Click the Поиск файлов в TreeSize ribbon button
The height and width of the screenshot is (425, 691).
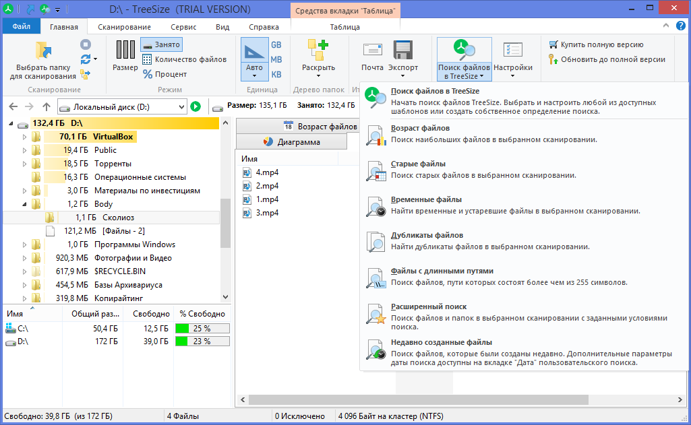tap(464, 59)
